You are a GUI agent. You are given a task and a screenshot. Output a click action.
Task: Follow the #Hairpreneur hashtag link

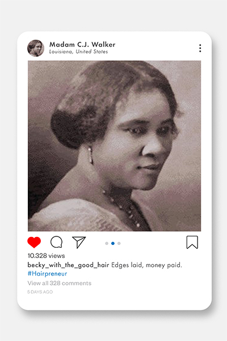point(47,273)
